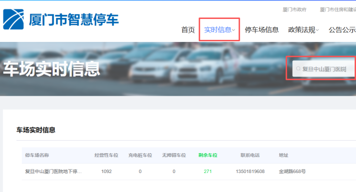
Task: Select the 地址 column header
Action: [x=284, y=155]
